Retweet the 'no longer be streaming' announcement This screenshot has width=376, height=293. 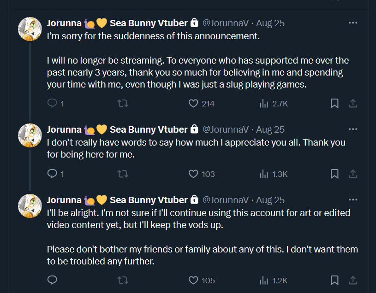click(123, 104)
